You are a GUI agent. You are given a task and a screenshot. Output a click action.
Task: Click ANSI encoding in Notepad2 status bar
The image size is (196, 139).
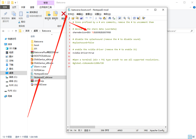[120, 131]
